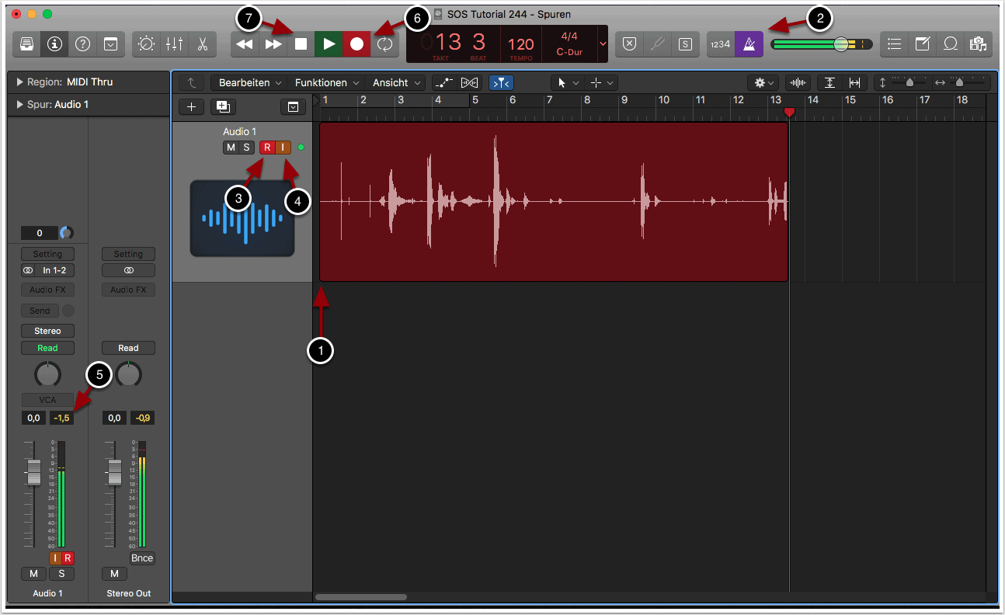Open the Mixer from the toolbar

point(174,44)
